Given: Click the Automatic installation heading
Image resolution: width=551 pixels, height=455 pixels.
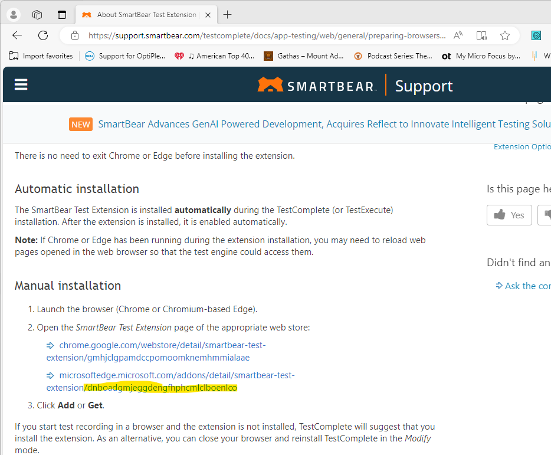Looking at the screenshot, I should [77, 189].
